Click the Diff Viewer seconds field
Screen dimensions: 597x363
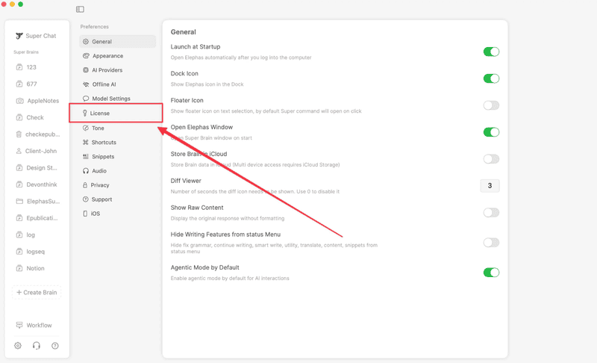489,186
